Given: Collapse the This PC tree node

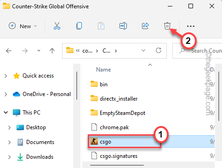Looking at the screenshot, I should coord(6,113).
